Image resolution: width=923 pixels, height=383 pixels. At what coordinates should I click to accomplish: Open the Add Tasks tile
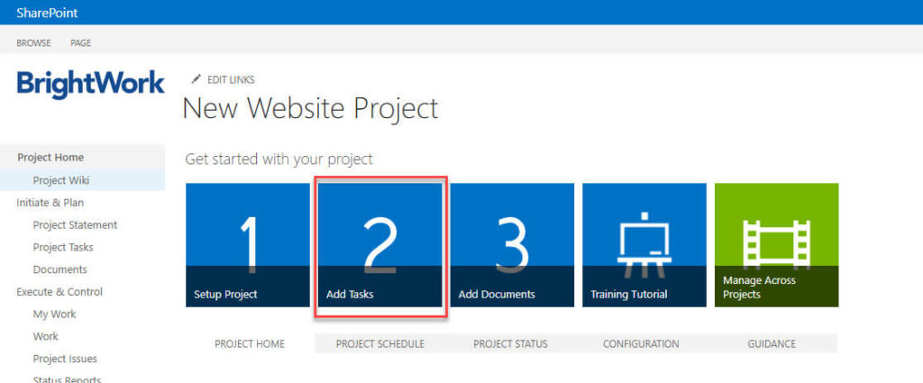click(x=379, y=245)
